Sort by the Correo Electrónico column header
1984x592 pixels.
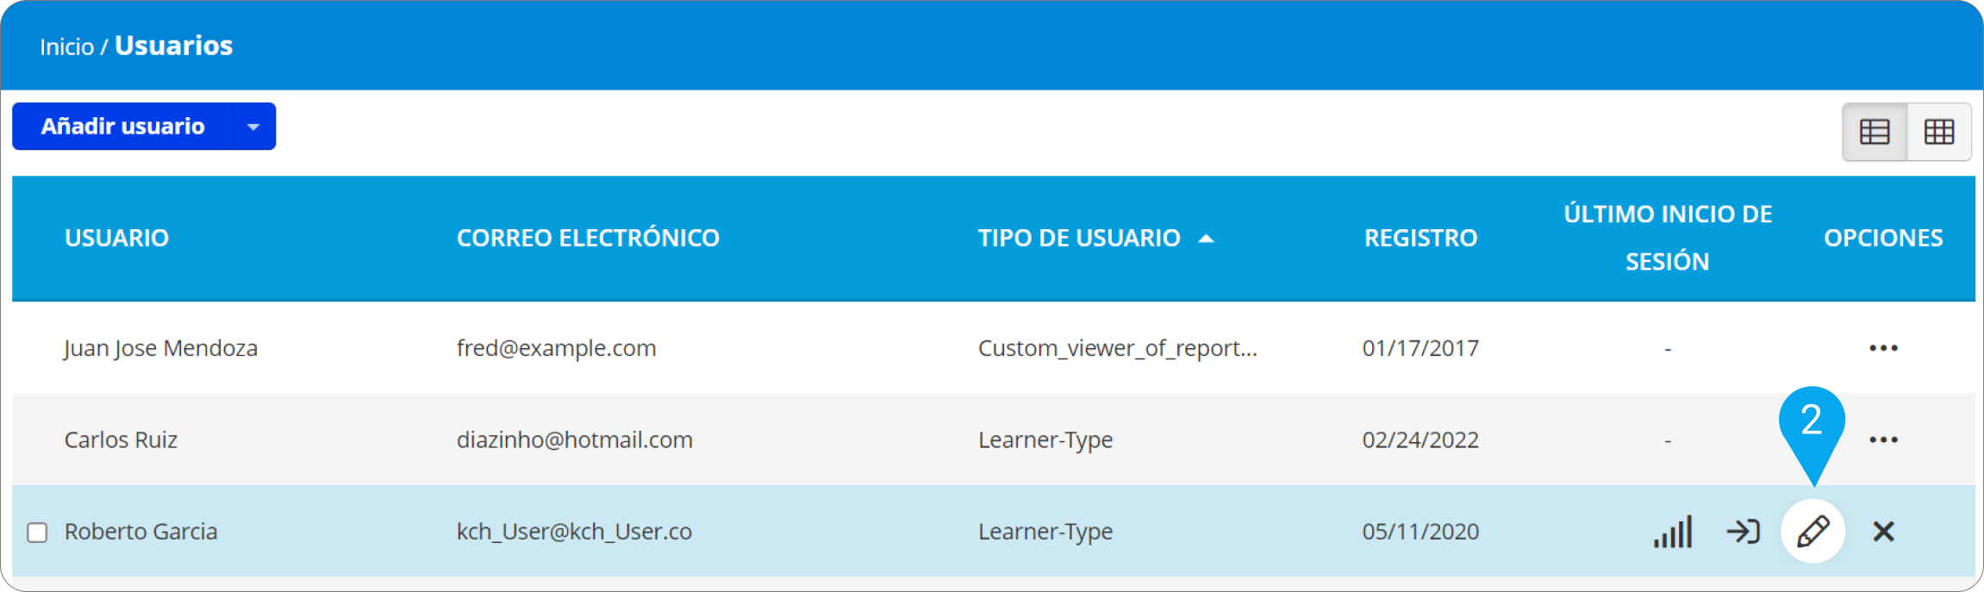click(x=588, y=238)
